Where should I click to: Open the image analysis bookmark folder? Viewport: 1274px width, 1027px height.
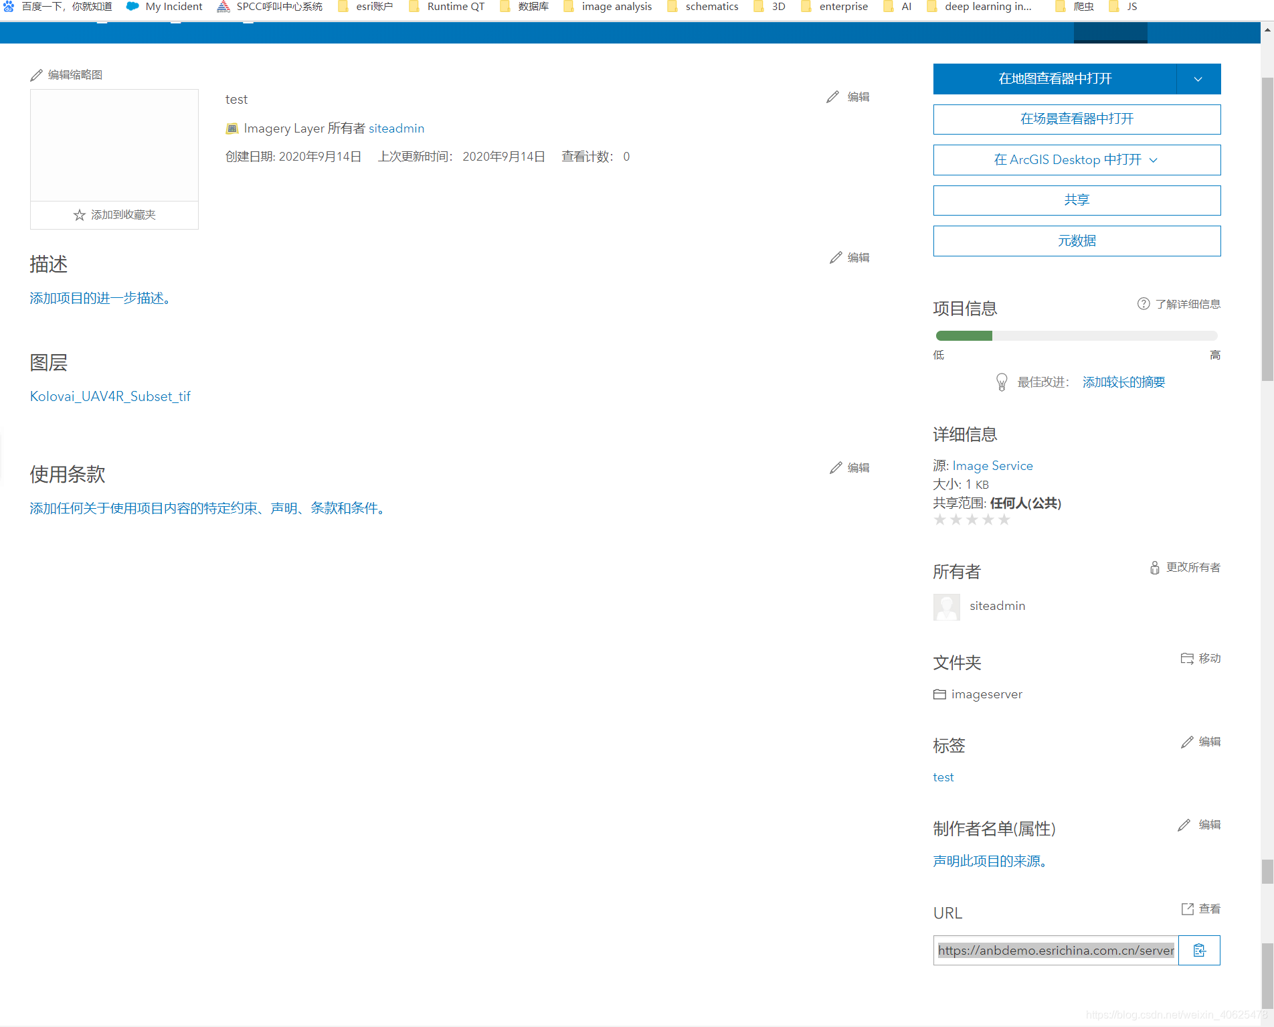pyautogui.click(x=608, y=7)
